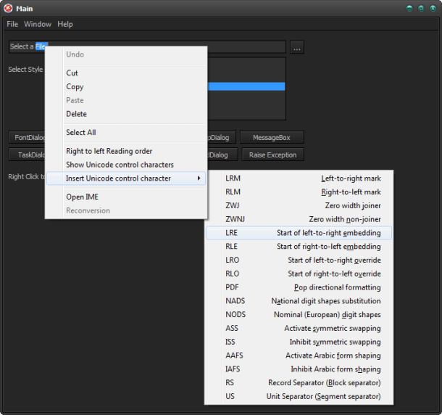Toggle Show Unicode control characters

120,165
